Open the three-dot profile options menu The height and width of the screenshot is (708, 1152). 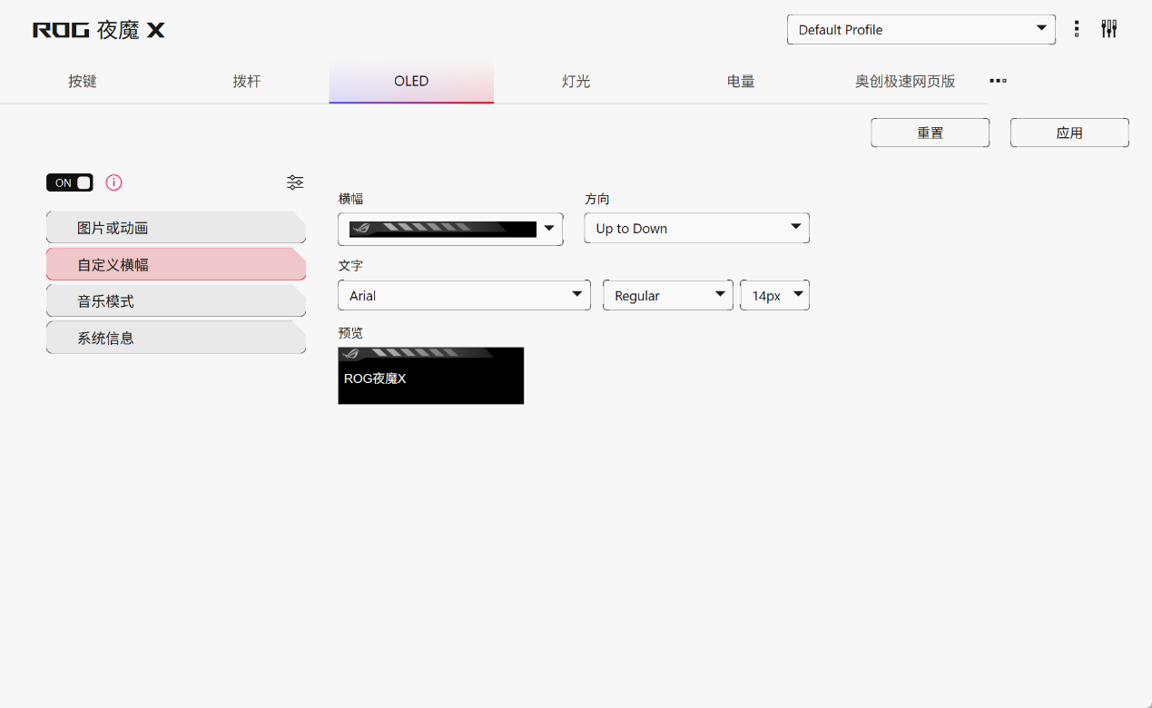(x=1077, y=29)
